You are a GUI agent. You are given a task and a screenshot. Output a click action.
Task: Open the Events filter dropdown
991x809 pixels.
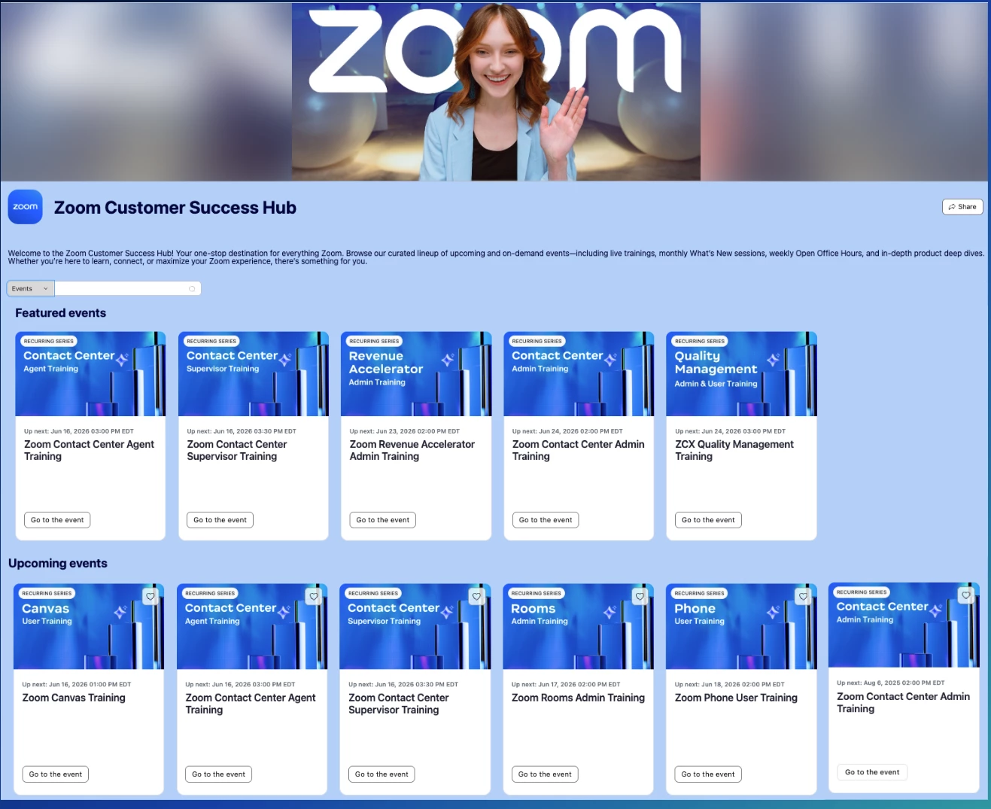click(30, 289)
